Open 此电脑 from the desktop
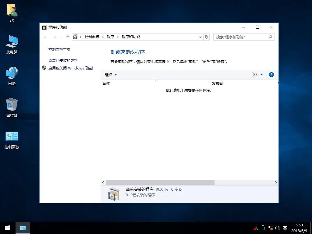 tap(12, 43)
